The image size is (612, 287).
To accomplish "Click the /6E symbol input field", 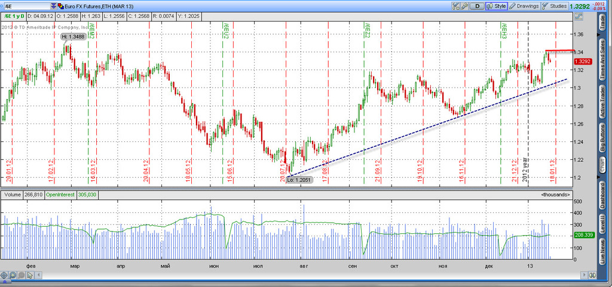I will pyautogui.click(x=26, y=6).
